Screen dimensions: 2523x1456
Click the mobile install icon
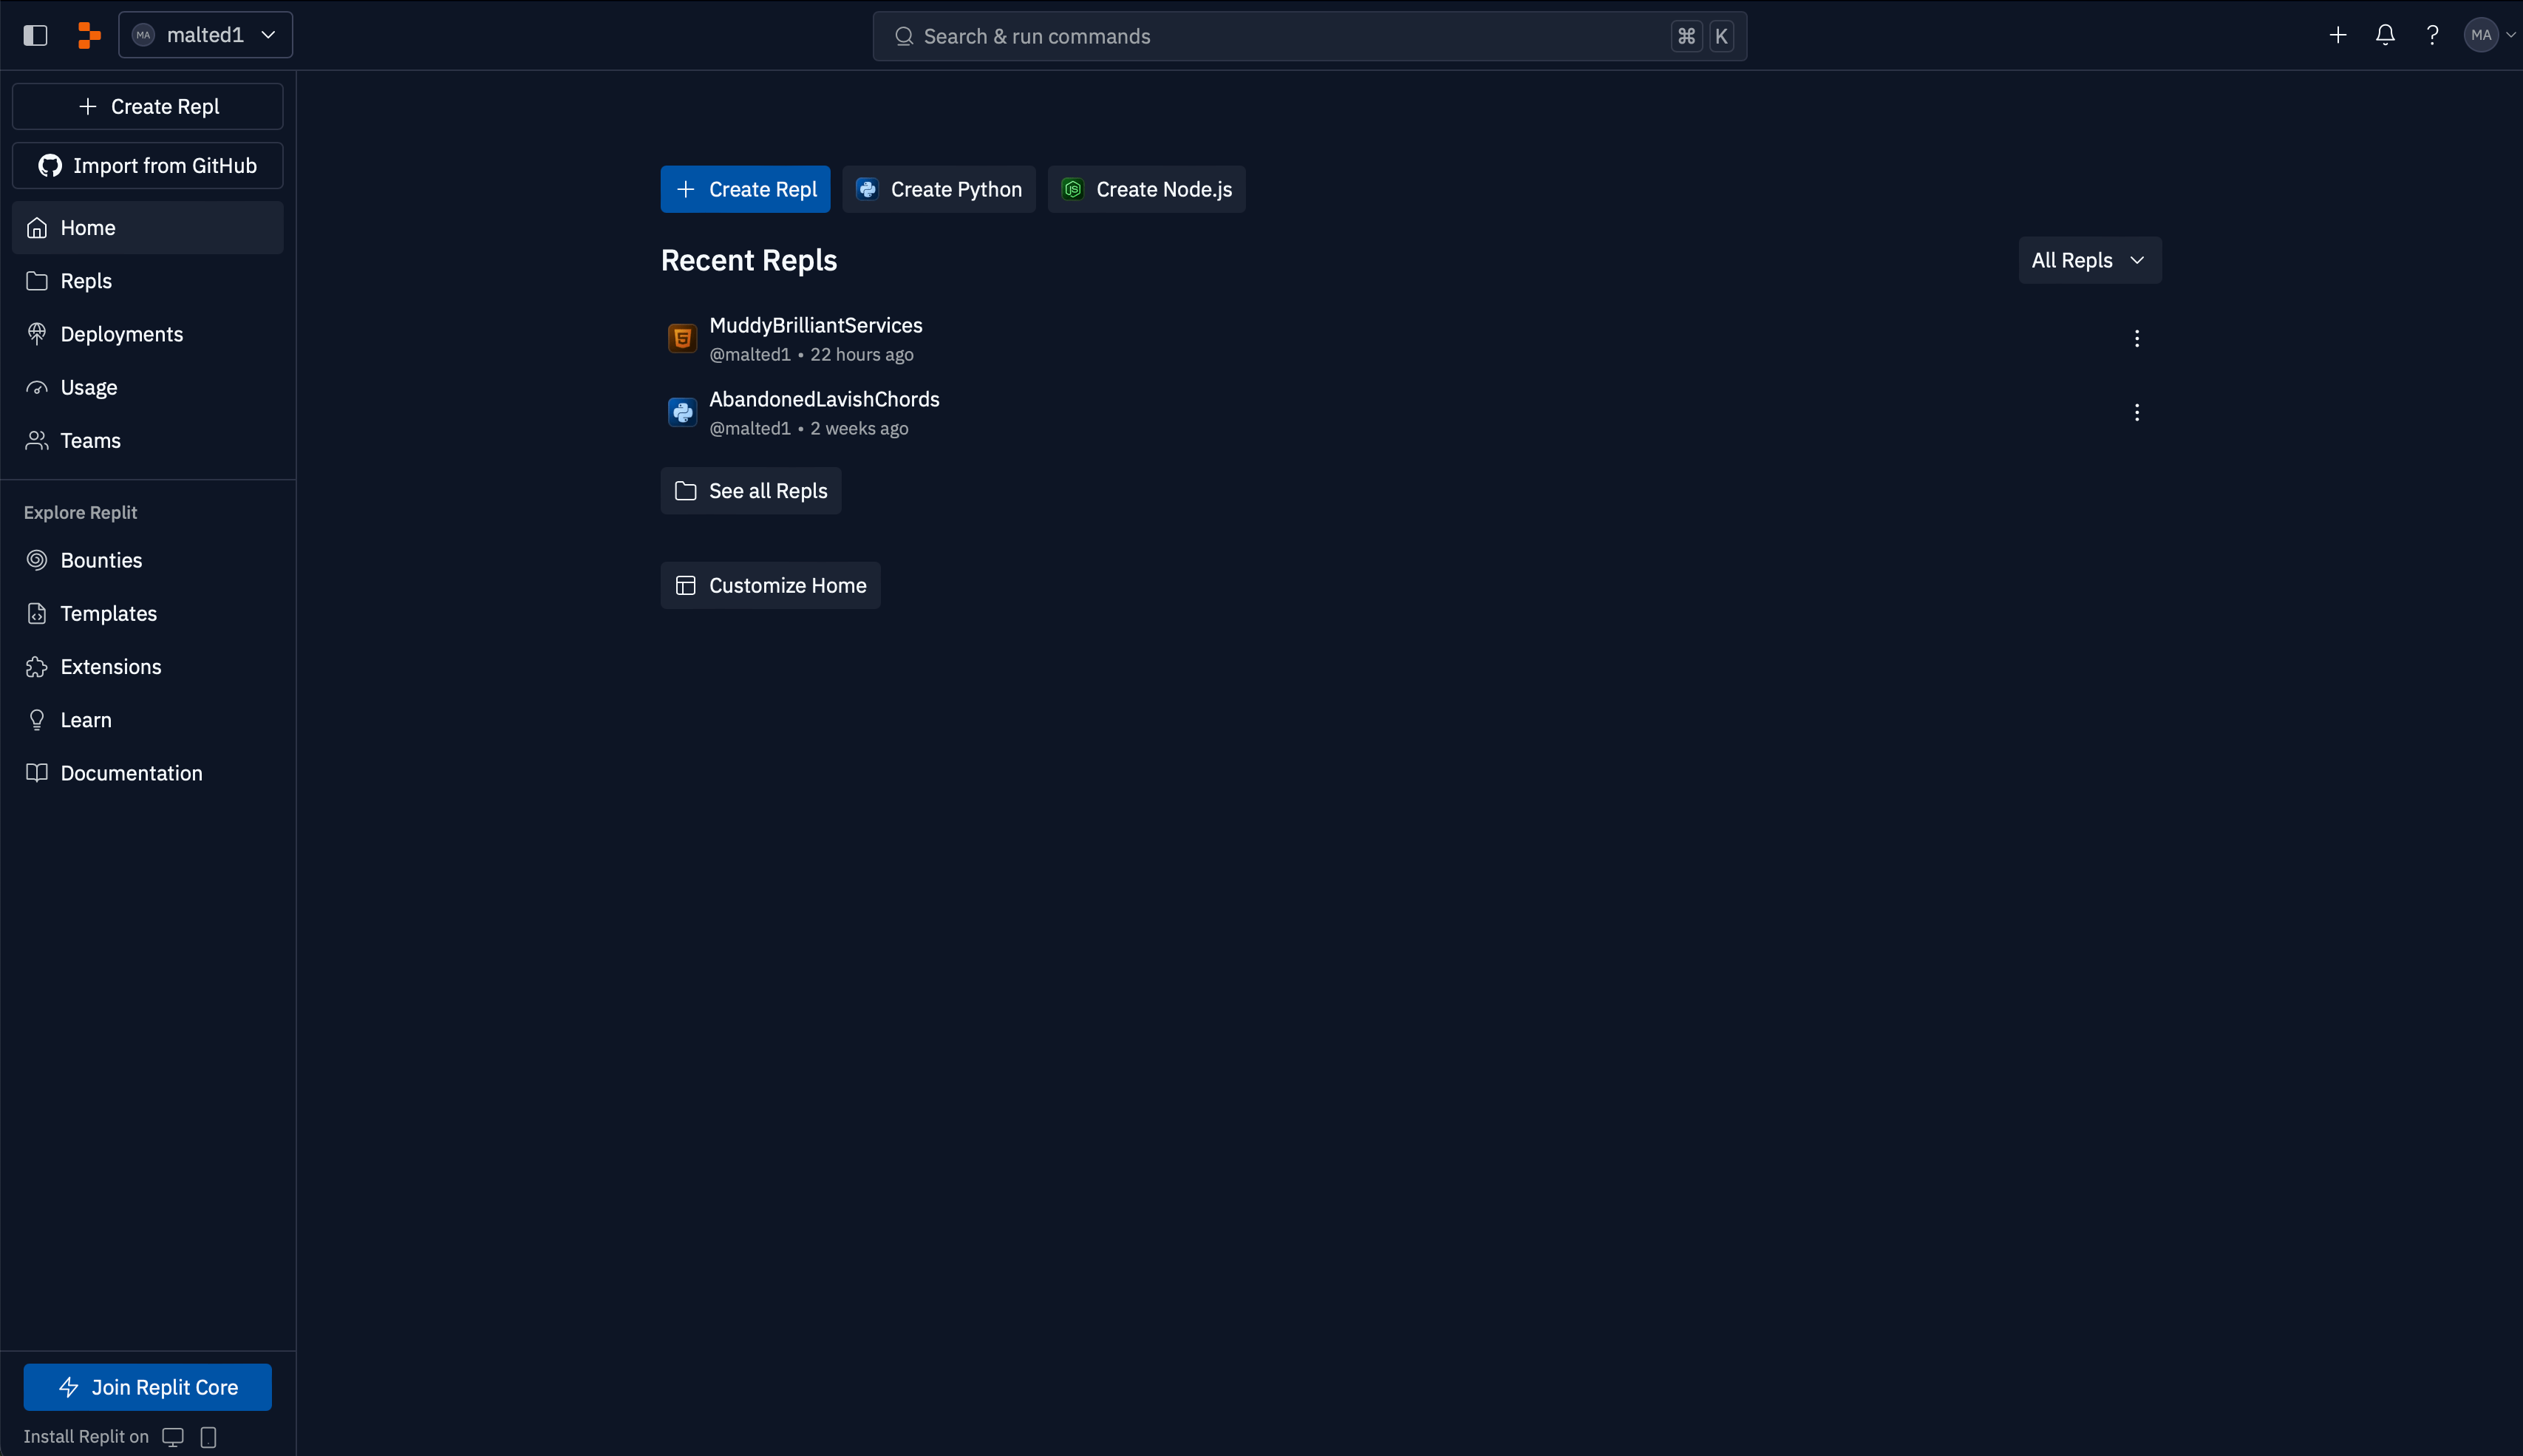click(208, 1437)
